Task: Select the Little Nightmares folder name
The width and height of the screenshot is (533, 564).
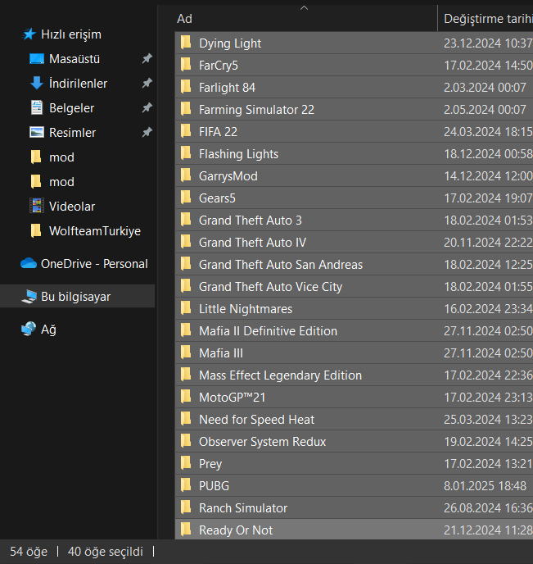Action: click(x=246, y=308)
